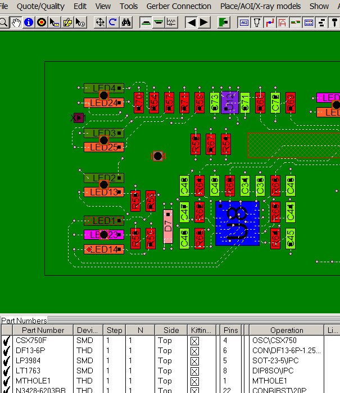The image size is (340, 393).
Task: Click the yellow folder edit icon
Action: tap(67, 22)
